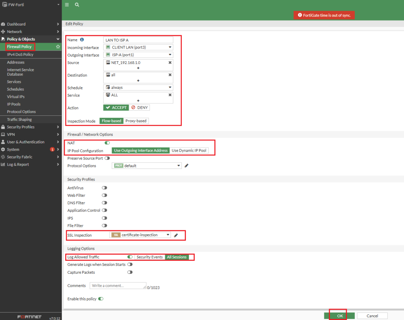Open search with the magnifier icon

[x=77, y=5]
